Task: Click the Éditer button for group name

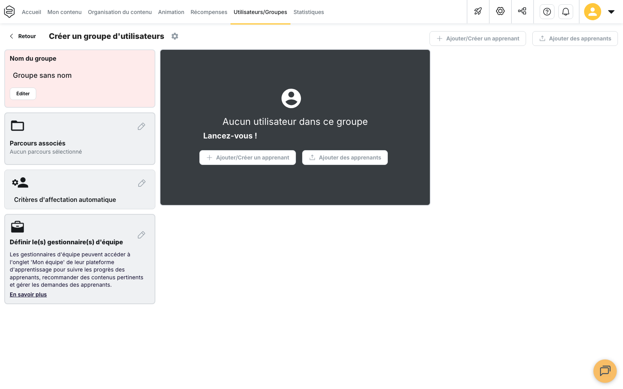Action: [23, 94]
